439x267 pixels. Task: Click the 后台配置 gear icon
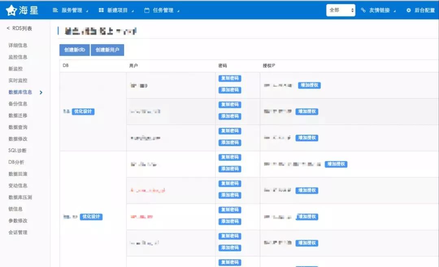[409, 10]
